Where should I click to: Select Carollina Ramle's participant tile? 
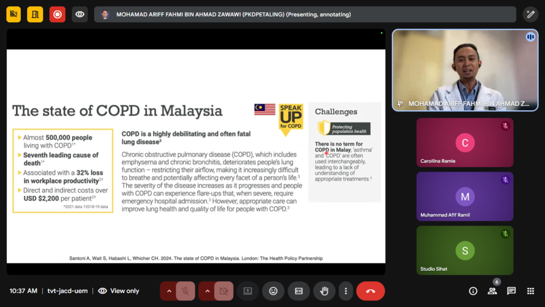(x=465, y=142)
